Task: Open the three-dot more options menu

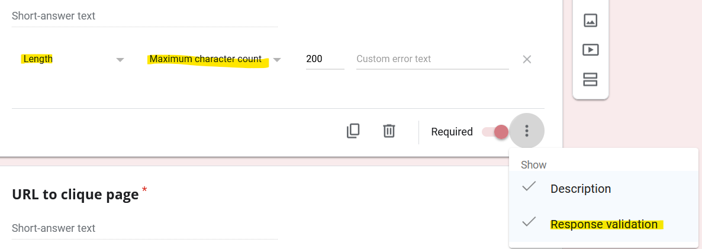Action: (527, 131)
